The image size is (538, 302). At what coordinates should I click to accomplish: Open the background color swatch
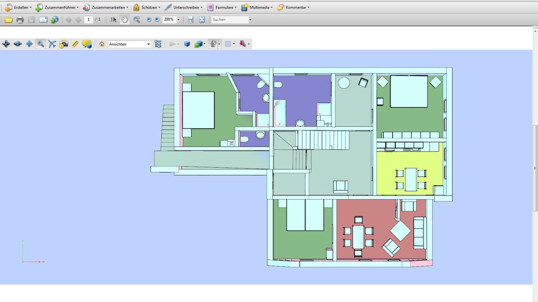(x=228, y=44)
